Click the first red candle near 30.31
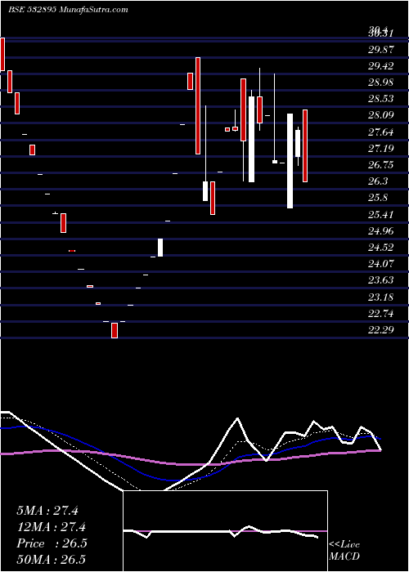The height and width of the screenshot is (572, 409). click(2, 54)
